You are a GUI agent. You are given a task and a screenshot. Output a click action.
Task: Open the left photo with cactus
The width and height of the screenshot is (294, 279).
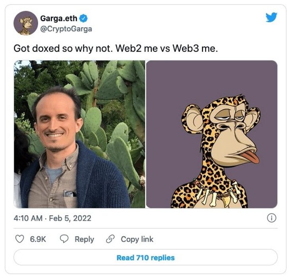(79, 134)
